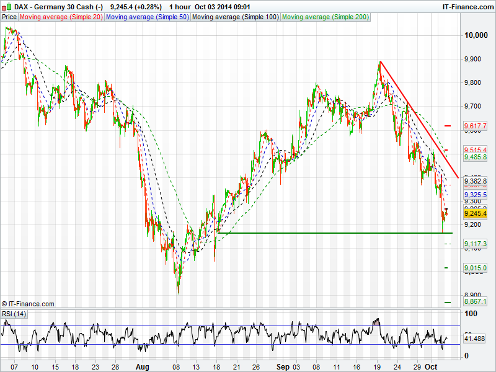
Task: Click the green 9,485.8 moving average value
Action: point(475,158)
